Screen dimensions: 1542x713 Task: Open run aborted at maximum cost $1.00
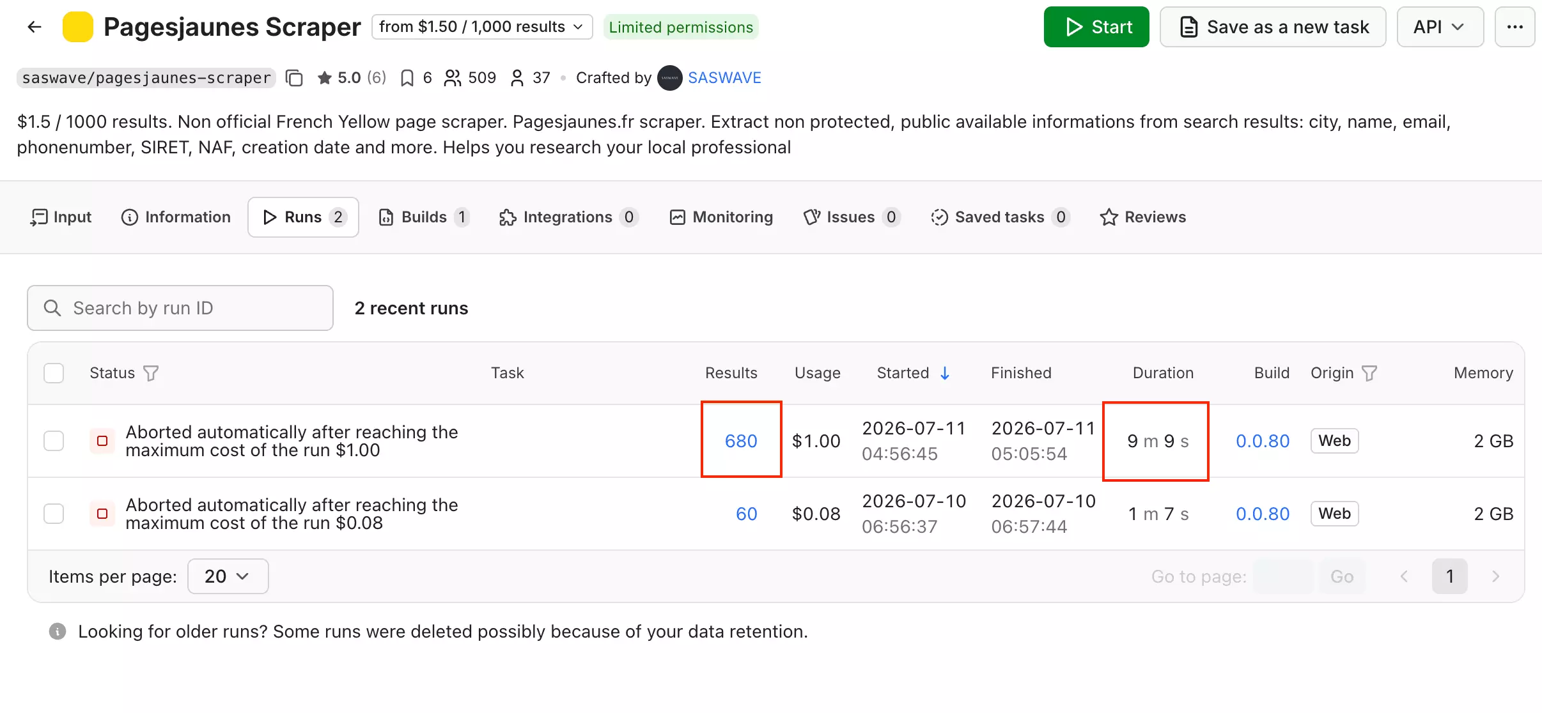tap(292, 441)
